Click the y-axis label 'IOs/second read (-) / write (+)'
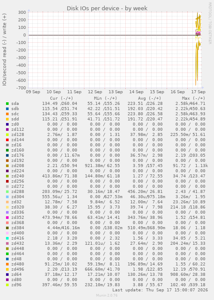The width and height of the screenshot is (214, 300). pyautogui.click(x=4, y=50)
